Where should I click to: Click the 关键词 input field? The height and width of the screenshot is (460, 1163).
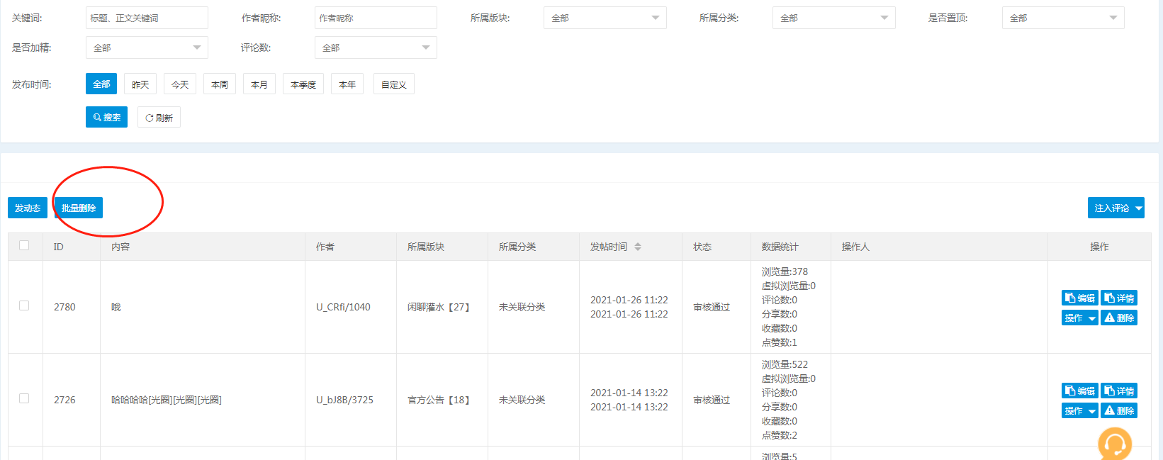pyautogui.click(x=147, y=18)
